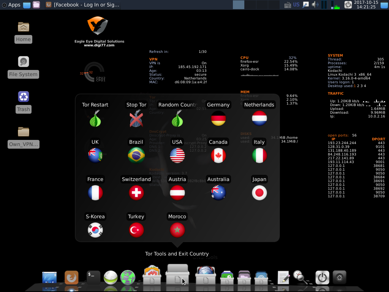Choose the Austria flag icon
The image size is (389, 292).
click(x=177, y=193)
